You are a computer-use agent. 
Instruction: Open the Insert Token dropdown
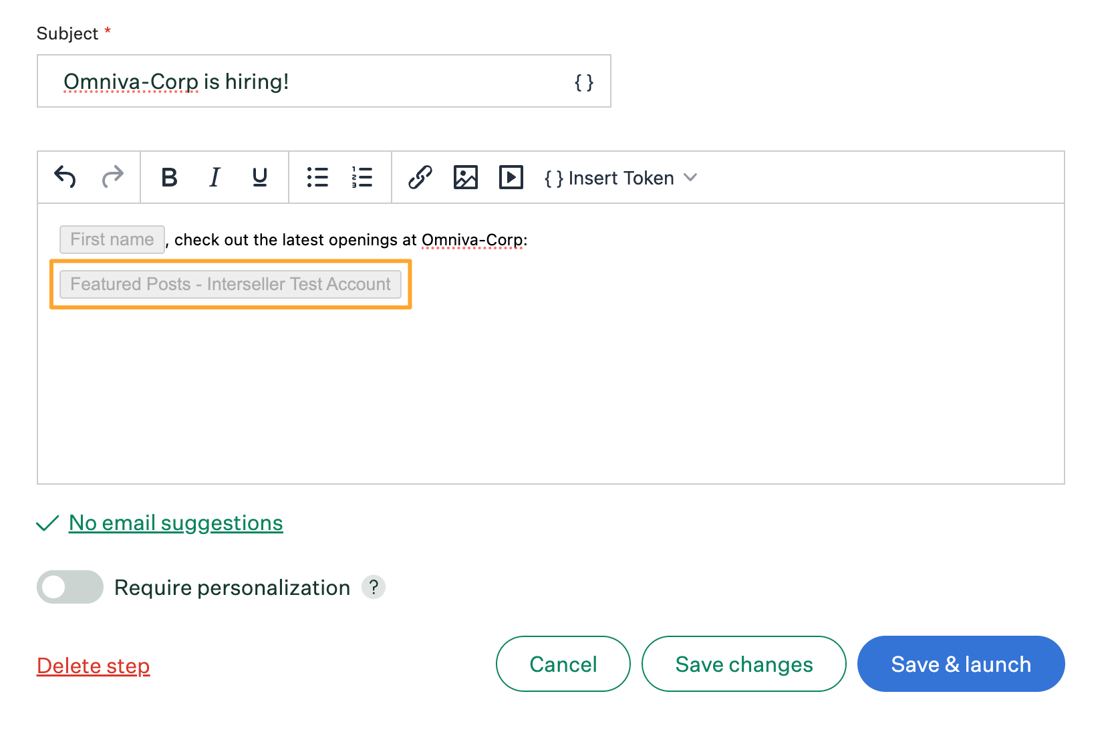click(621, 178)
